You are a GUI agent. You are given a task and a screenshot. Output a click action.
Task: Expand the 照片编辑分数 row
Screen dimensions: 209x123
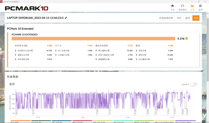point(96,51)
